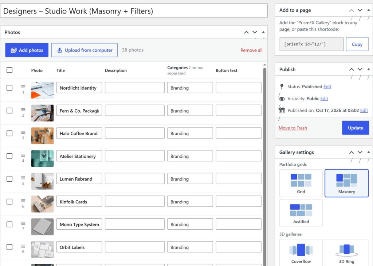This screenshot has width=373, height=266.
Task: Click drag handle for Nordlicht Identity row
Action: [23, 87]
